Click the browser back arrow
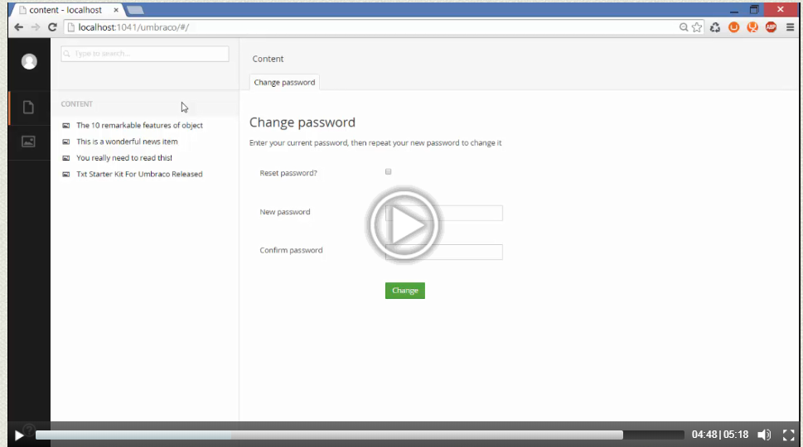Screen dimensions: 803x447 pyautogui.click(x=18, y=27)
